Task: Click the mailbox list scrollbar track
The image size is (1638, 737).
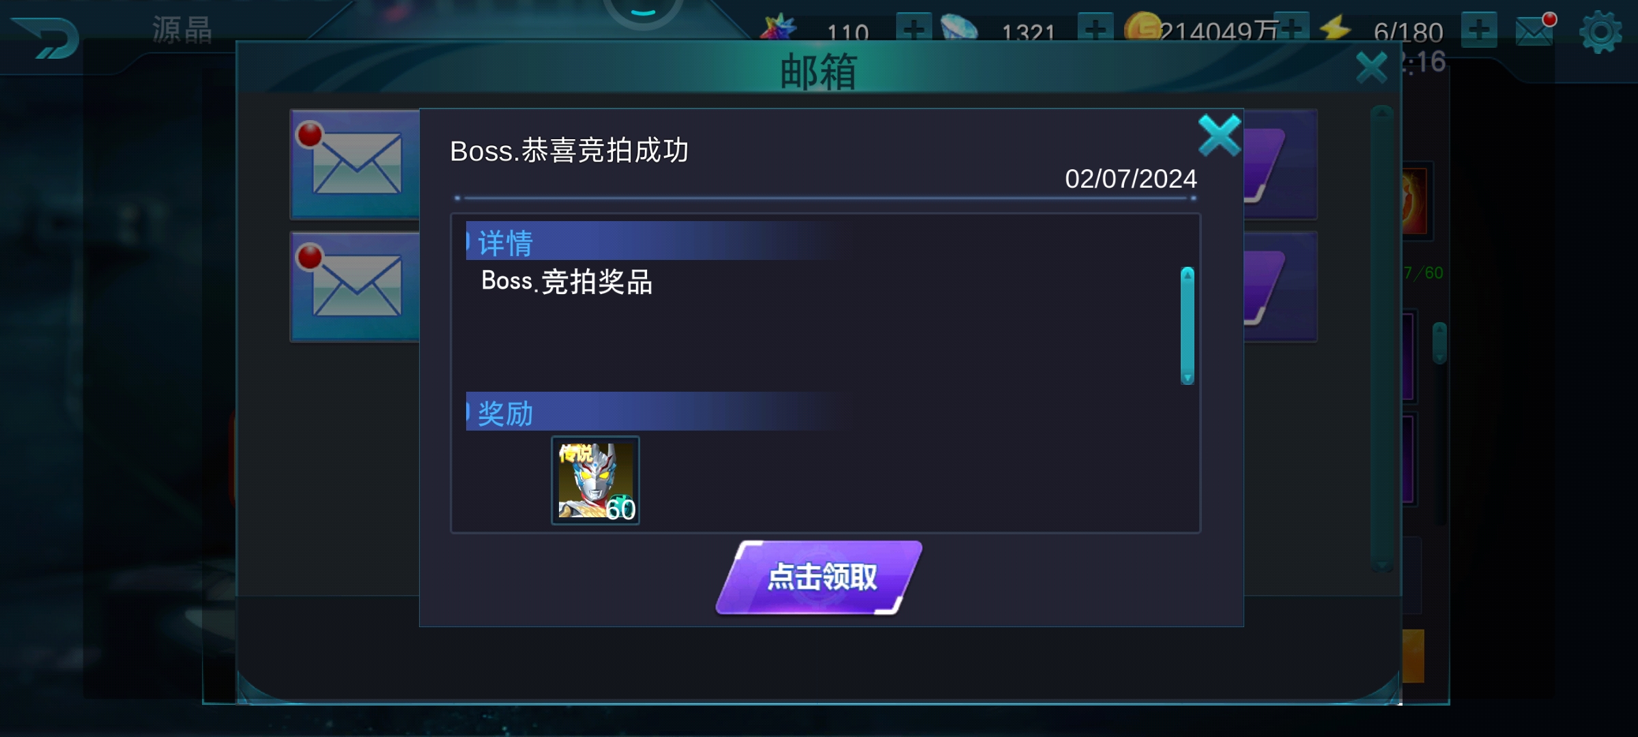Action: (1382, 338)
